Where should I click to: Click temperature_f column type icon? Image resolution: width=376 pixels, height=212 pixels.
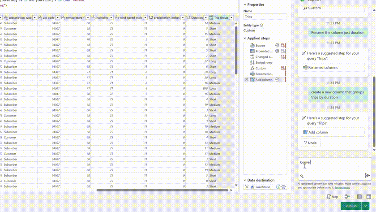[63, 17]
